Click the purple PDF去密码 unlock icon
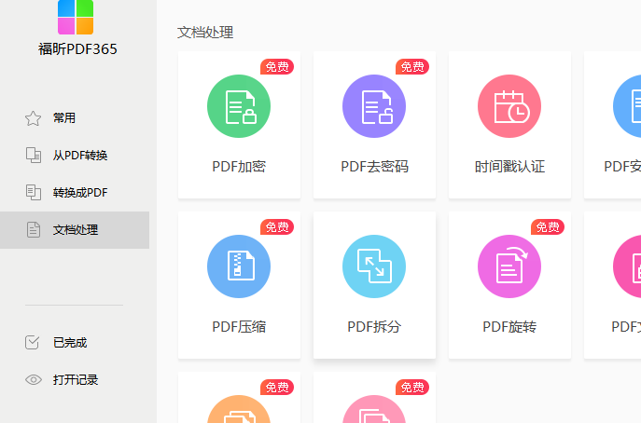This screenshot has width=641, height=423. click(x=374, y=106)
